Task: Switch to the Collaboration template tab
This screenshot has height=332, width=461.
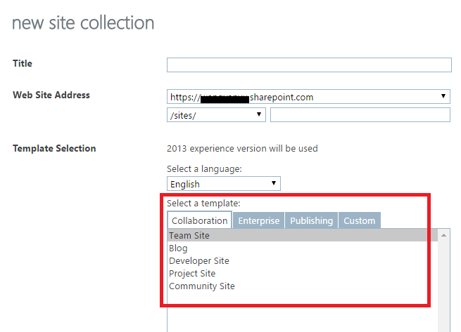Action: [x=200, y=220]
